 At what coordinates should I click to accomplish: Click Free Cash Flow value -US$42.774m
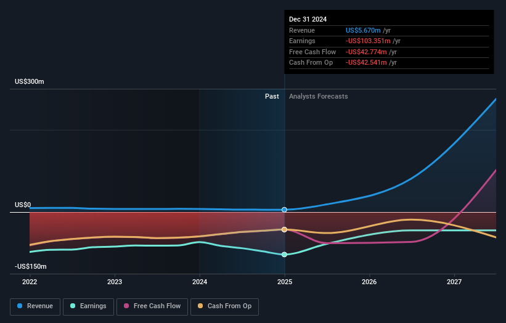366,52
